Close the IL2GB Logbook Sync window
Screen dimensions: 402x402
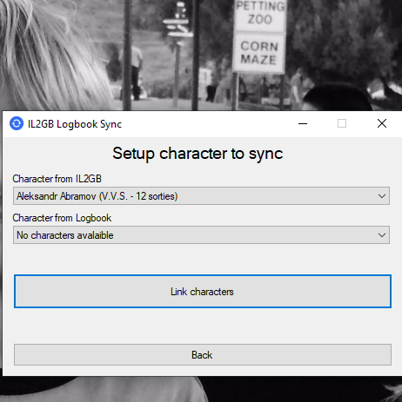382,123
